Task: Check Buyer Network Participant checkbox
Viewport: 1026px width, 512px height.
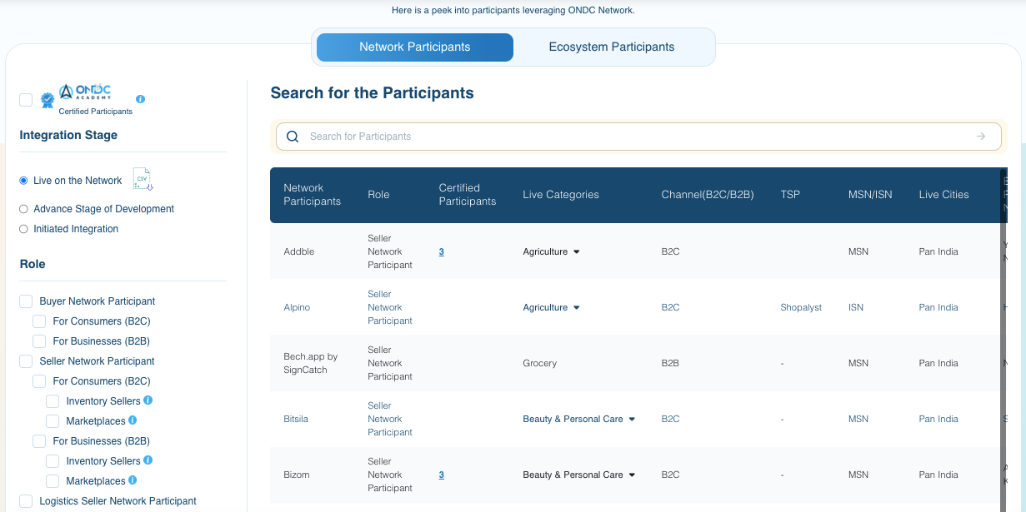Action: pyautogui.click(x=26, y=301)
